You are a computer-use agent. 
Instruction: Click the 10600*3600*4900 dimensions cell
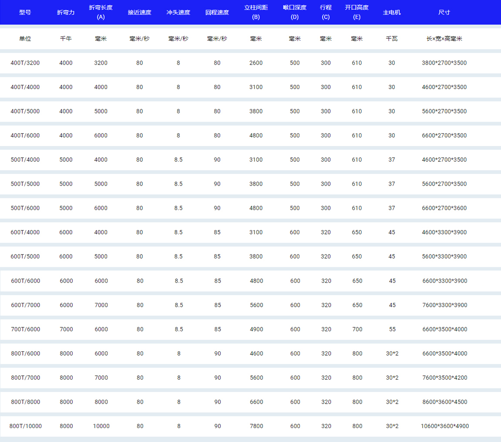444,426
